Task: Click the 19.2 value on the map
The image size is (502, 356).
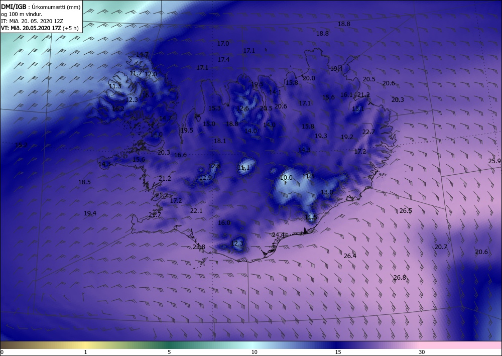Action: (347, 137)
